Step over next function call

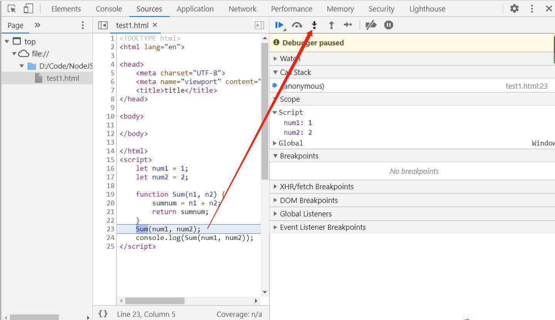pyautogui.click(x=297, y=25)
